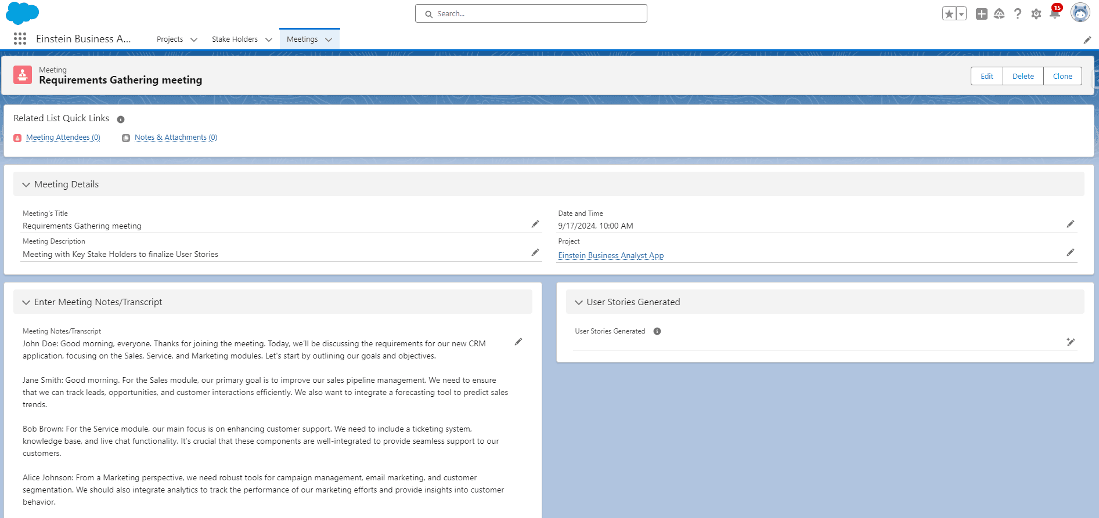1099x518 pixels.
Task: Click the Requirements Gathering meeting header title
Action: coord(121,80)
